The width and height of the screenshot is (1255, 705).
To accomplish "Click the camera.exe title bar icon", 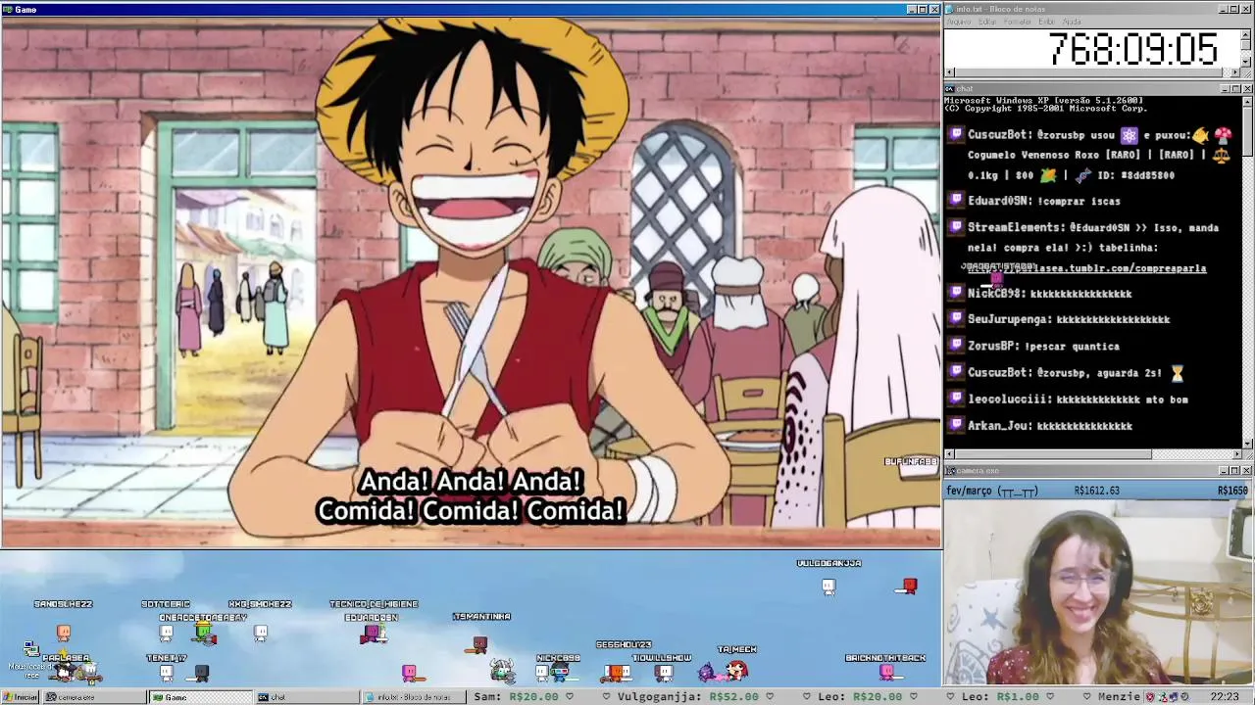I will click(x=950, y=471).
